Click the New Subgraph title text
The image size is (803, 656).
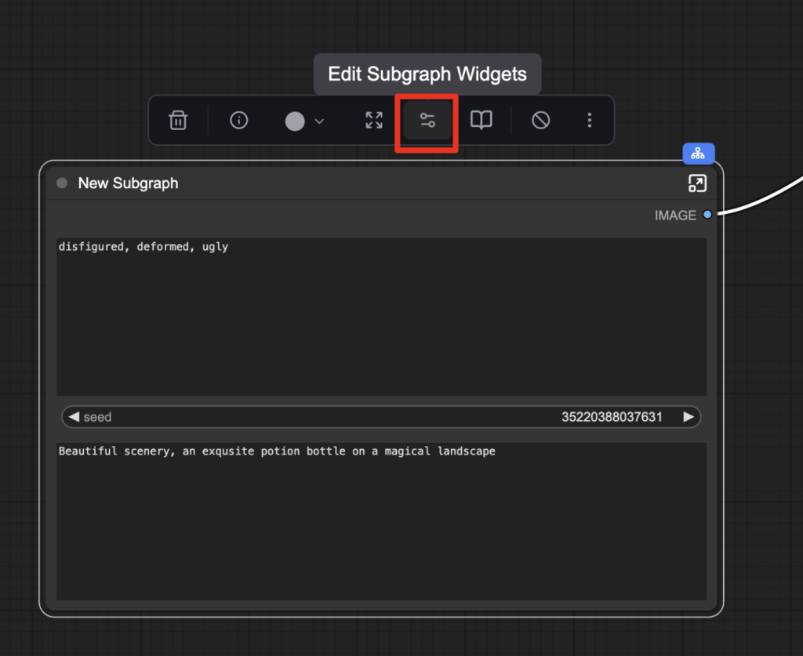[128, 183]
